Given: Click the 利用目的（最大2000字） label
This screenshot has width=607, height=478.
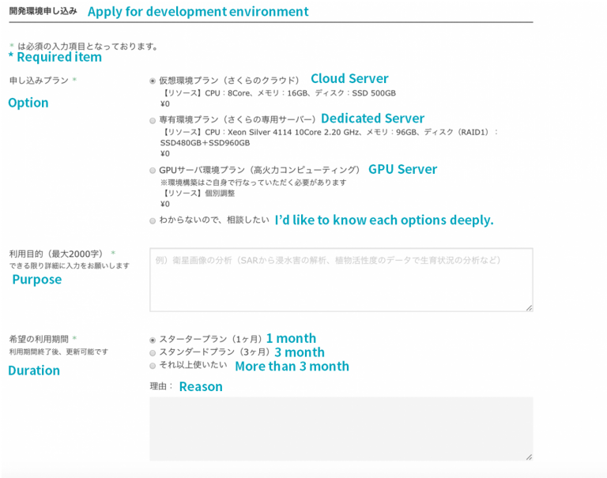Looking at the screenshot, I should 57,254.
